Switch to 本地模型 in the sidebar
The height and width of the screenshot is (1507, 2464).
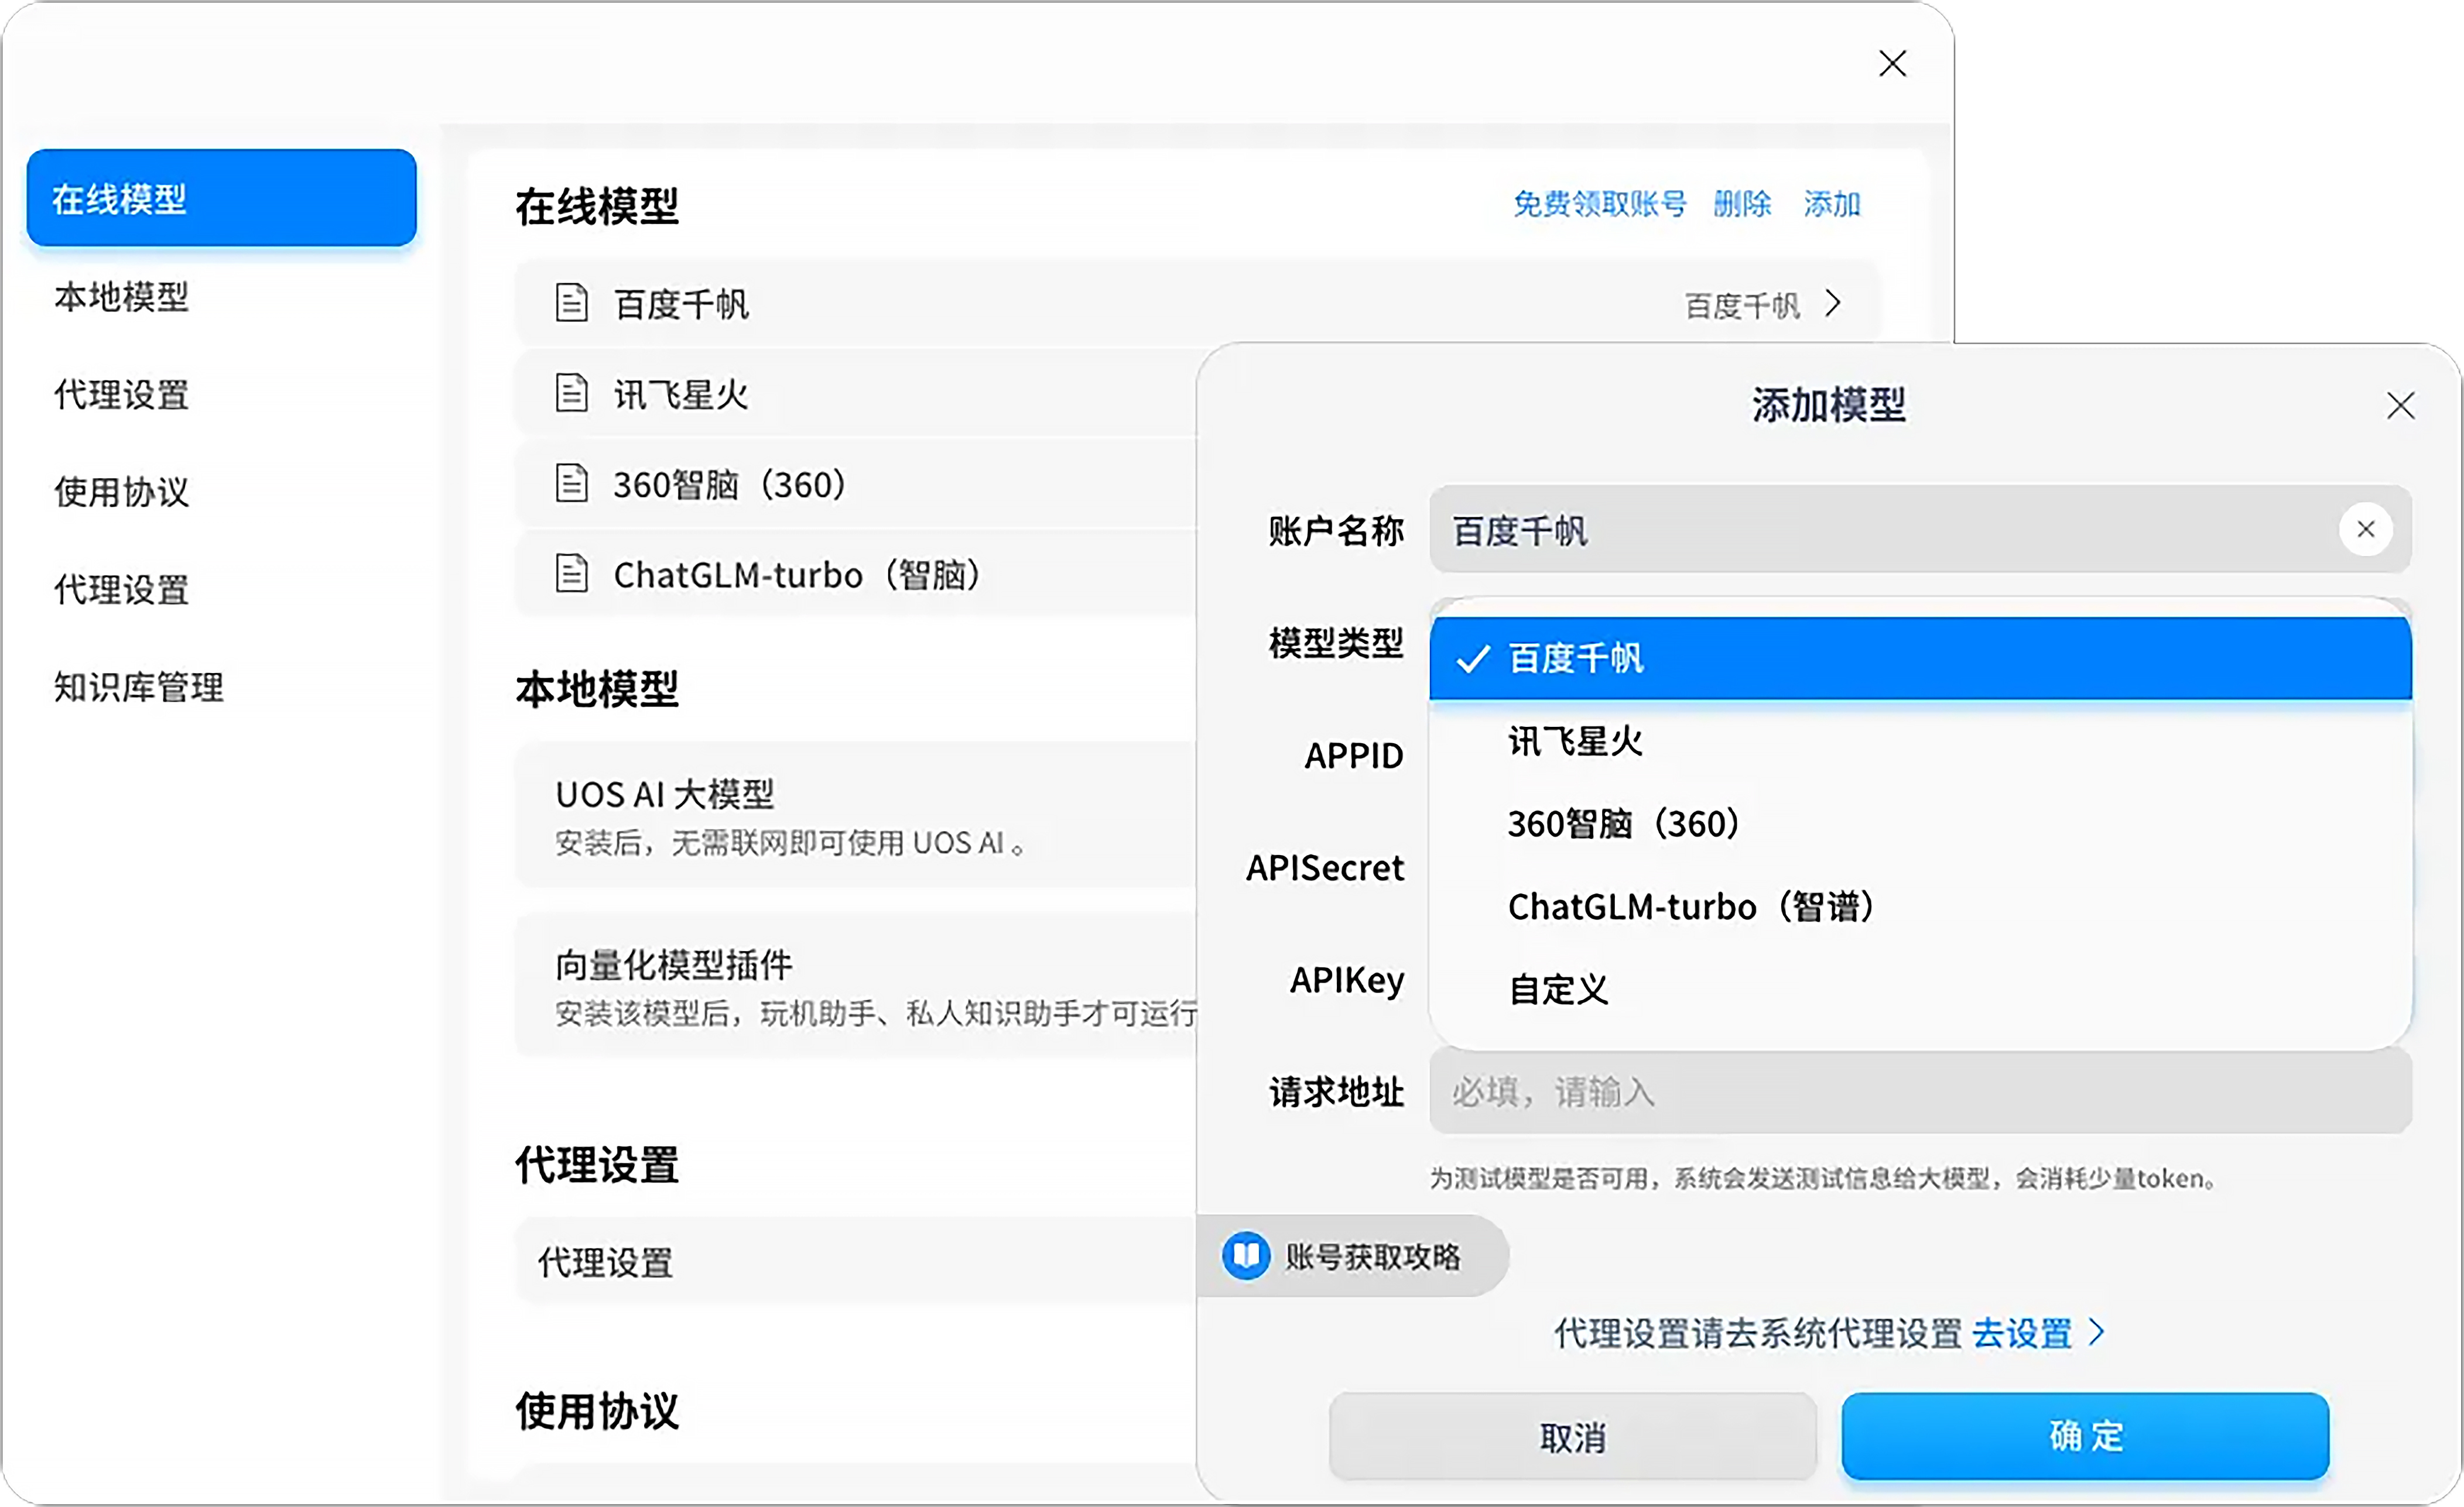point(121,296)
